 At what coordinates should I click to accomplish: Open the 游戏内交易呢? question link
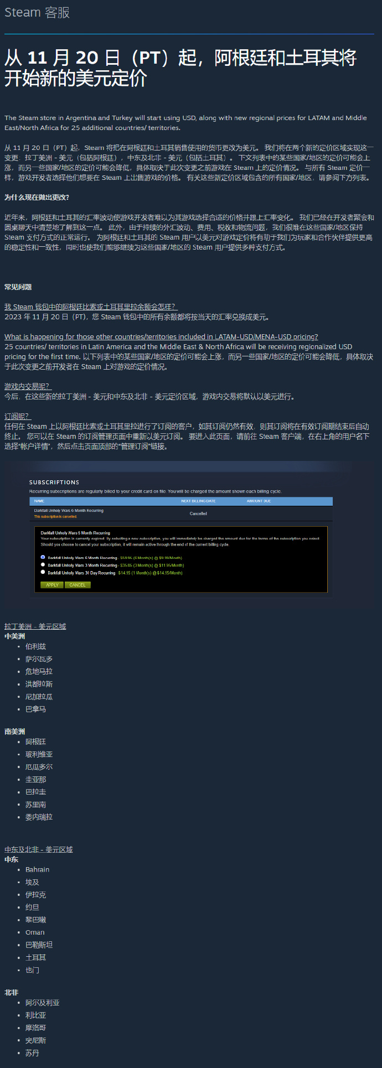28,386
